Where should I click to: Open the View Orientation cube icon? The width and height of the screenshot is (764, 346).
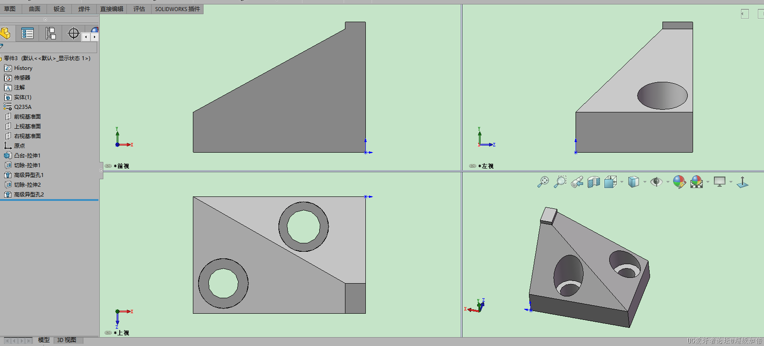pos(611,182)
